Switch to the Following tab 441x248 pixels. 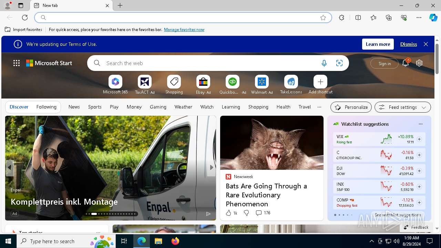(x=47, y=107)
